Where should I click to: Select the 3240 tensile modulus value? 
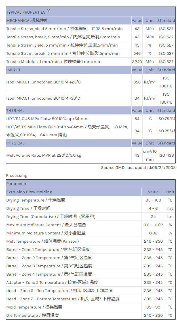(137, 62)
